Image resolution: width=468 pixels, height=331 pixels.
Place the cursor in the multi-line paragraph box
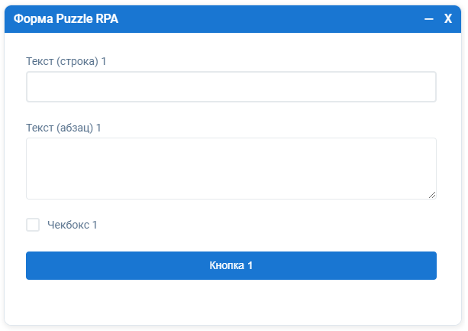tap(231, 168)
